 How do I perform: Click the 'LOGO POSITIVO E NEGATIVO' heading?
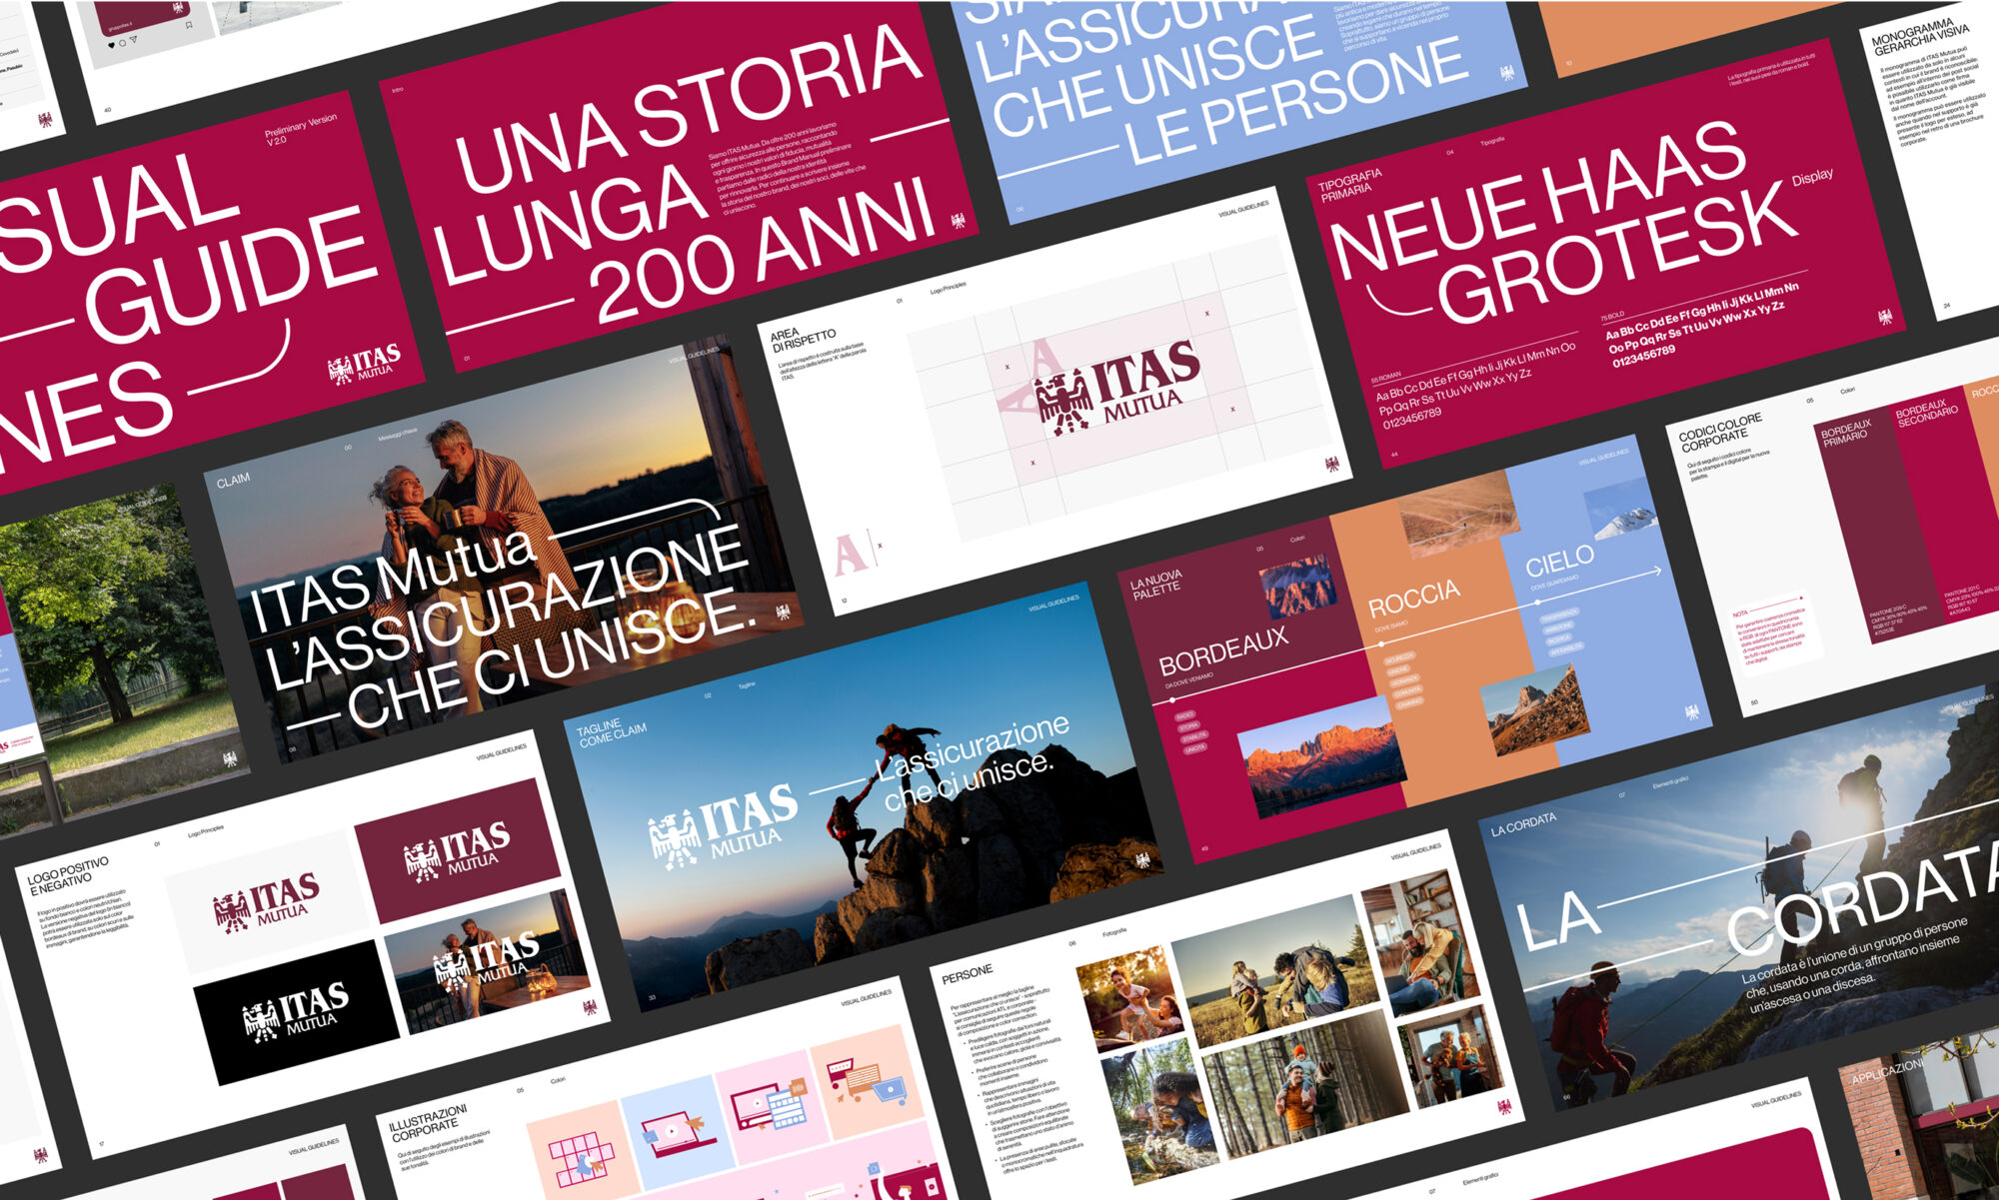click(67, 875)
